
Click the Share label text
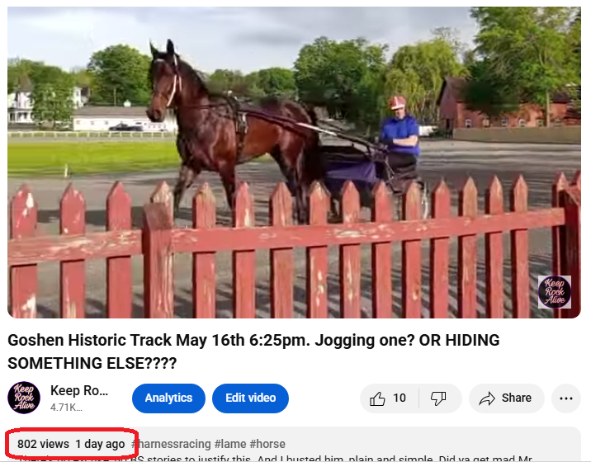pos(517,398)
